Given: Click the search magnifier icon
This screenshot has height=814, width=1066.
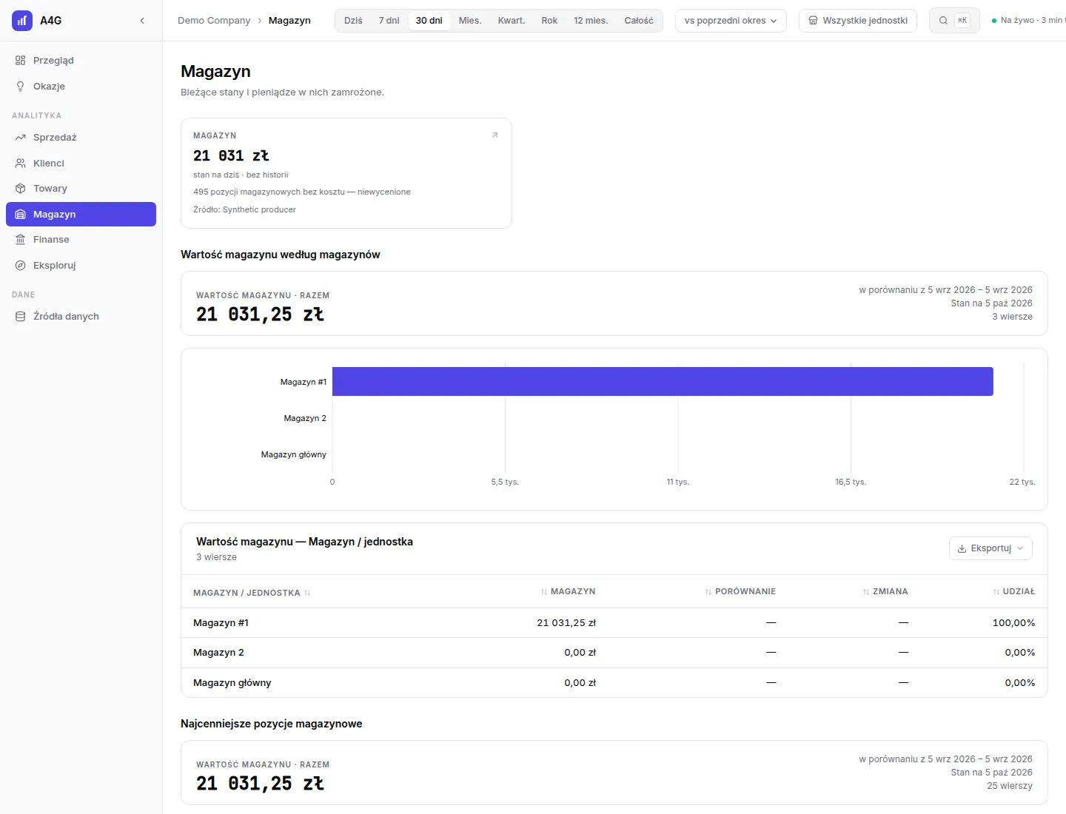Looking at the screenshot, I should tap(943, 21).
